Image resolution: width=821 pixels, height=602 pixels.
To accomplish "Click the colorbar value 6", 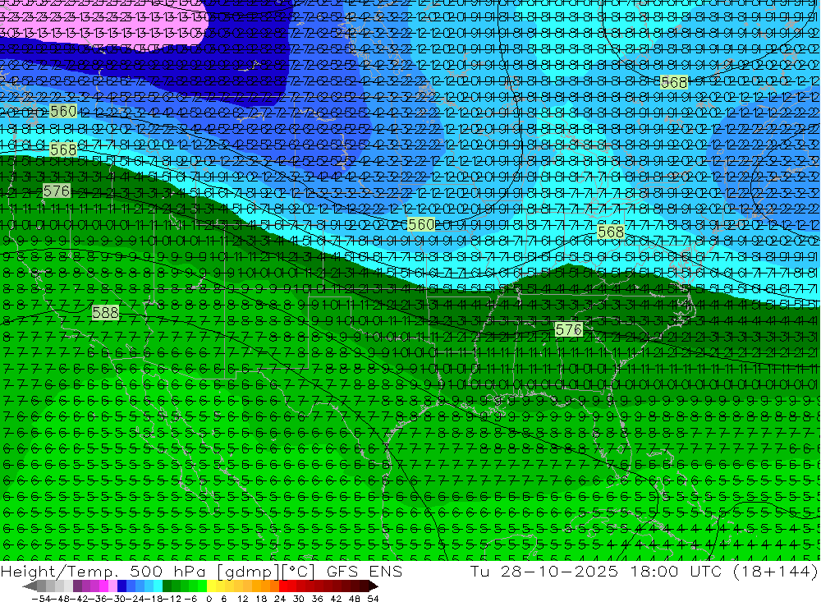I will [x=223, y=599].
